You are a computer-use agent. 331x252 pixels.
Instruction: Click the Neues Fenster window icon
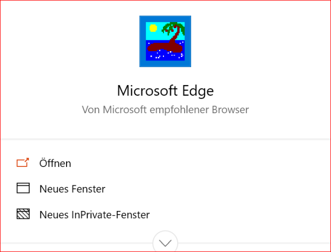click(x=23, y=188)
